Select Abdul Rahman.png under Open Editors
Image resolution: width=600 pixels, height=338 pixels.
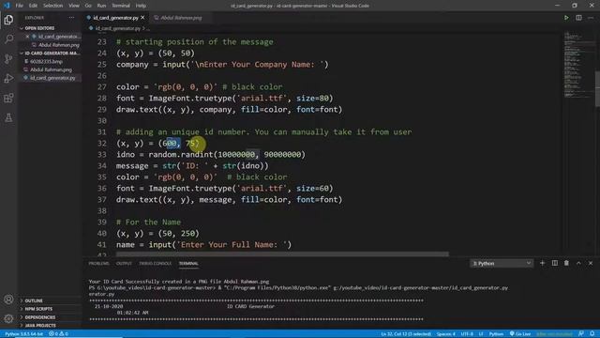(58, 45)
